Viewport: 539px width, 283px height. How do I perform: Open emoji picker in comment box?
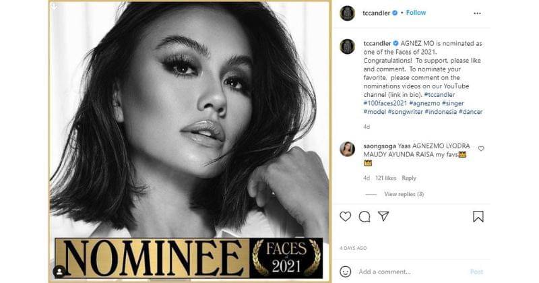coord(346,272)
